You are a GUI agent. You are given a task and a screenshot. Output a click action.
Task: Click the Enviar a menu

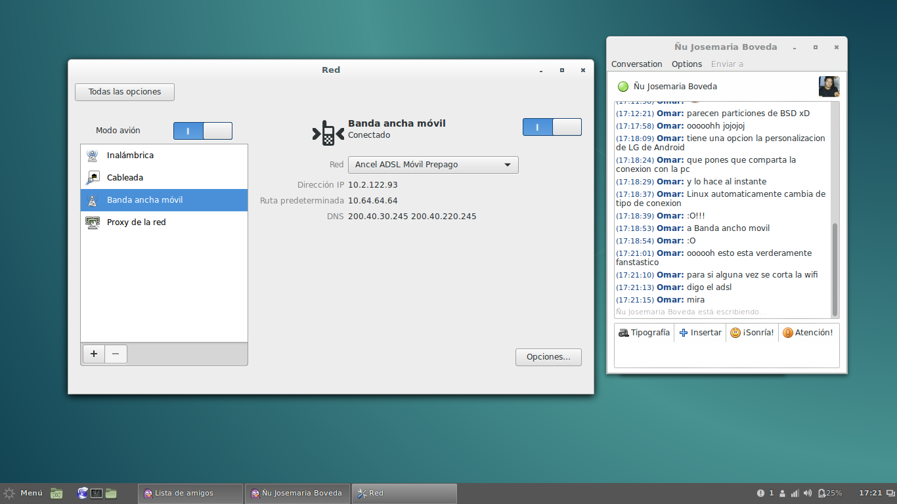[x=727, y=64]
